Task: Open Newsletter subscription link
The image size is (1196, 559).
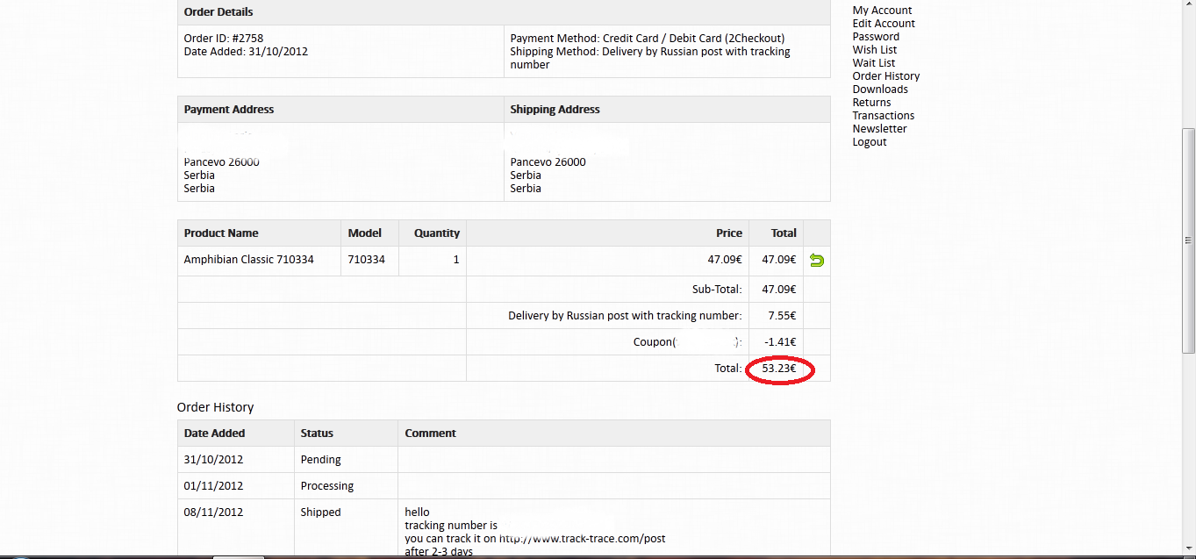Action: point(879,129)
